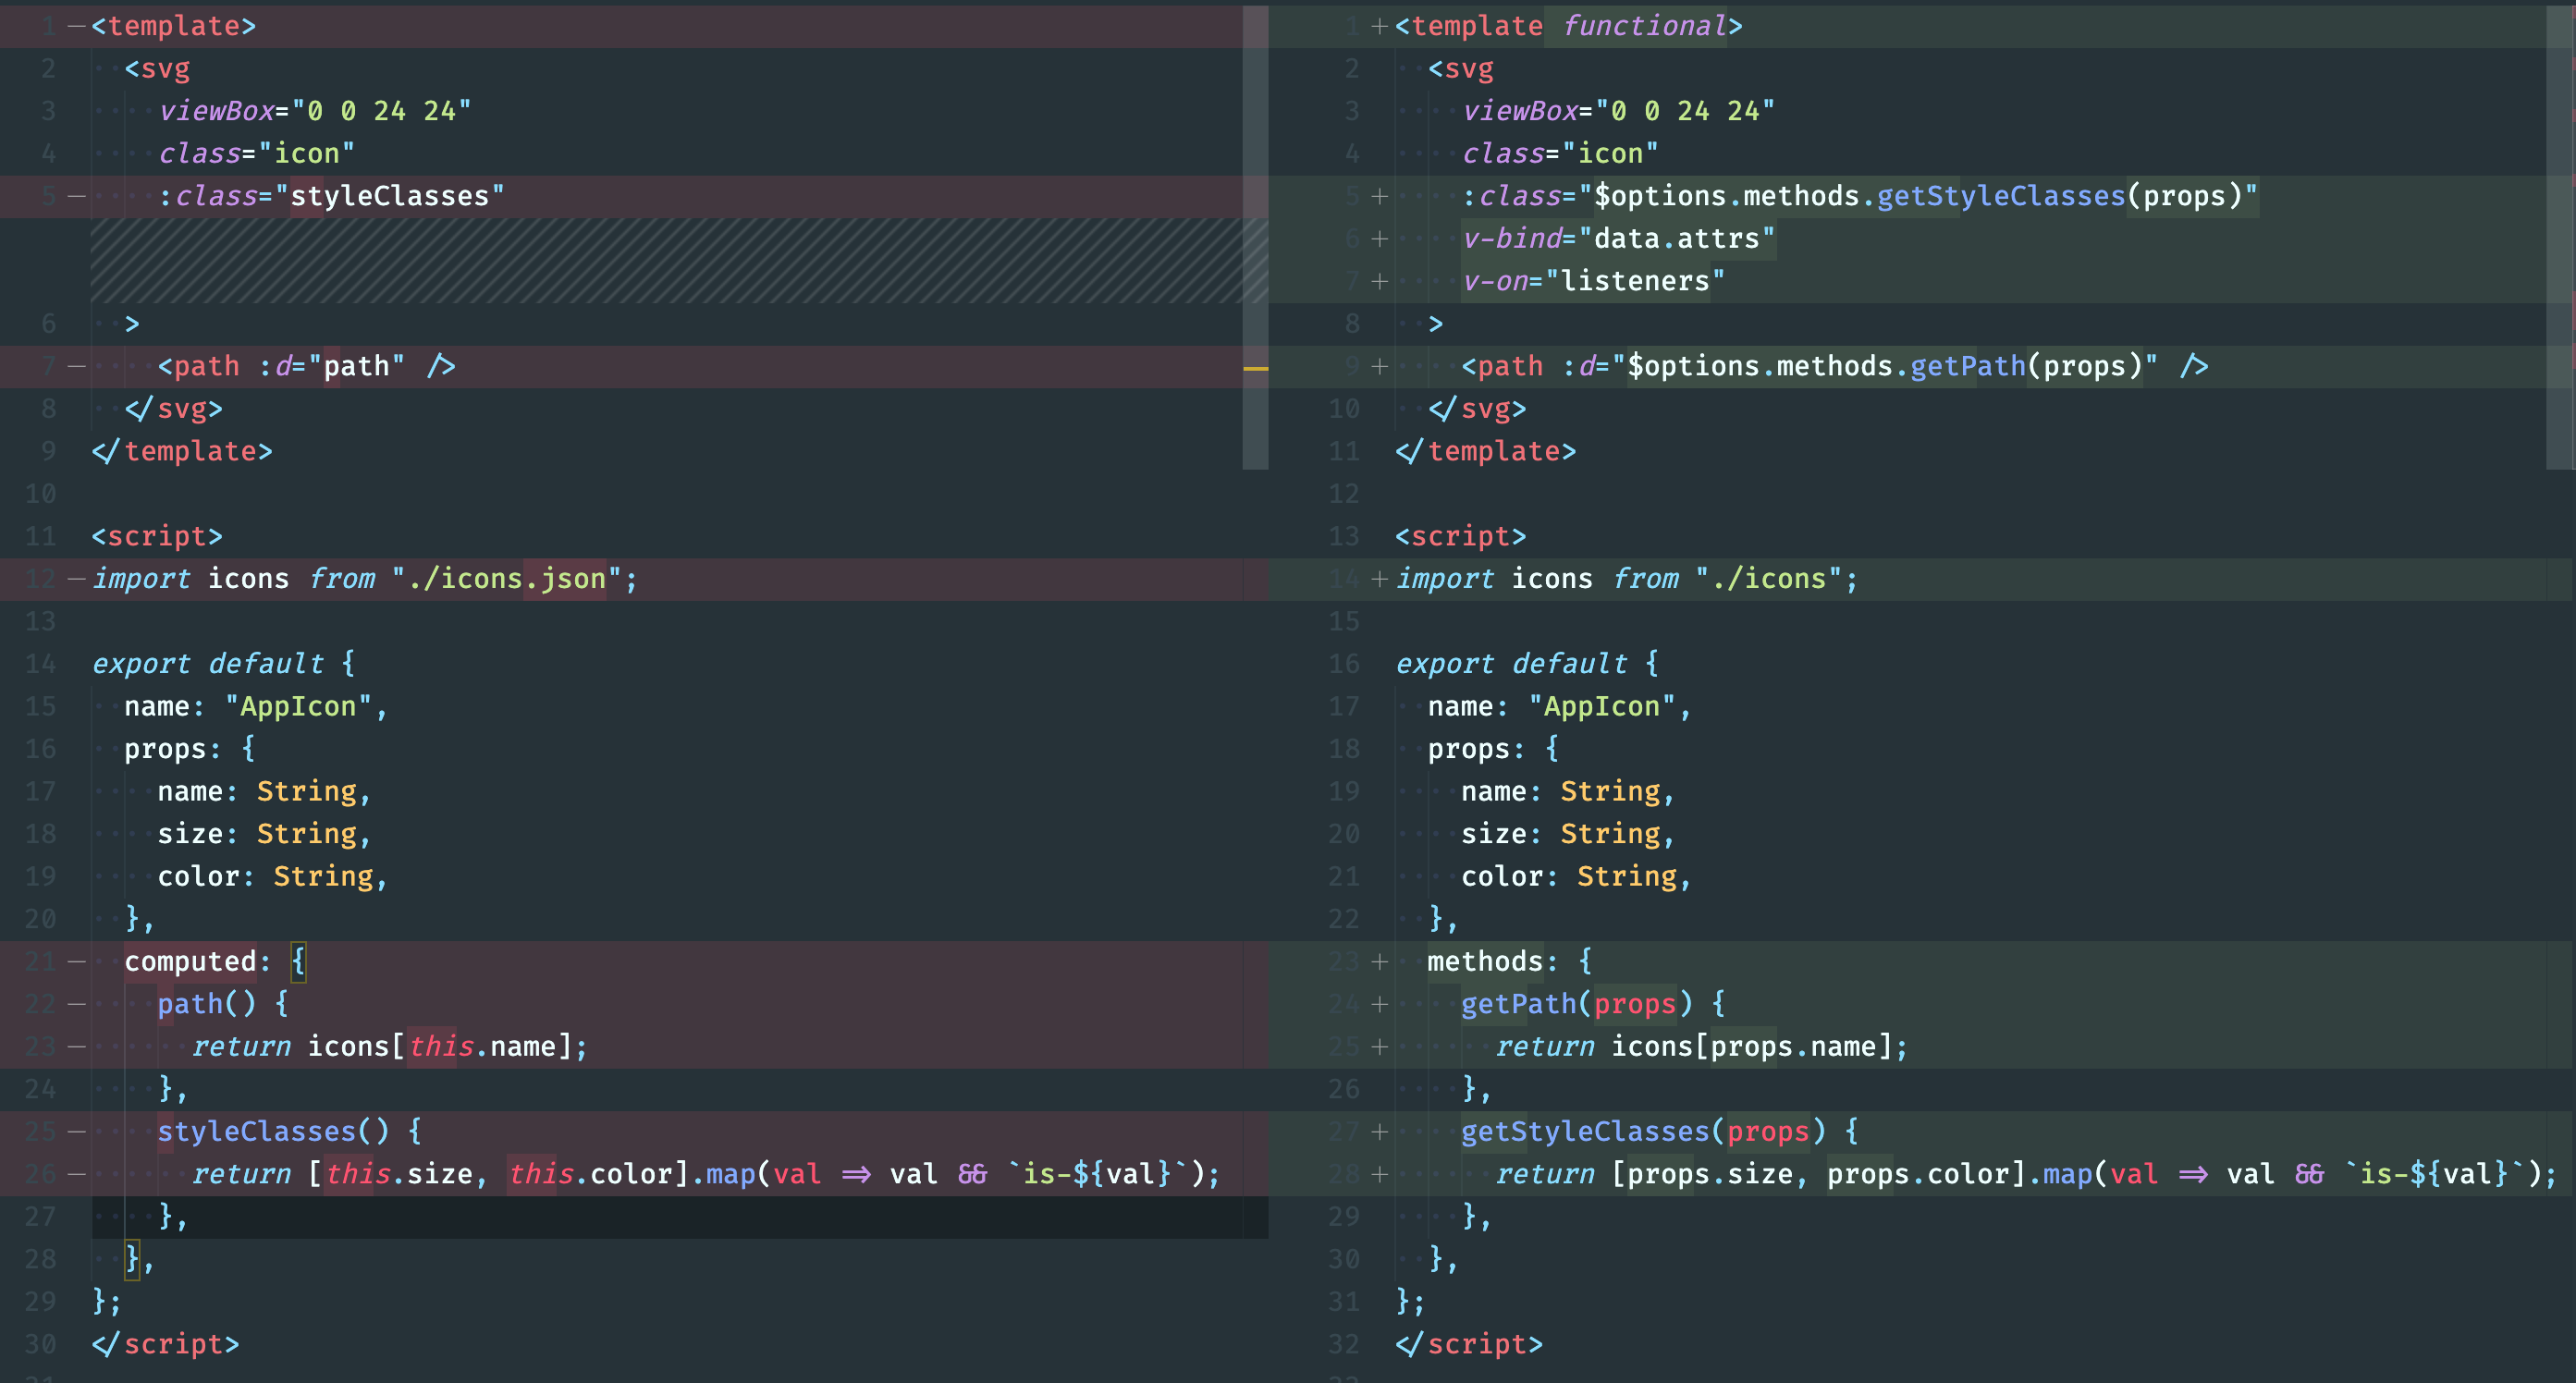Image resolution: width=2576 pixels, height=1383 pixels.
Task: Click closing </template> tag in left pane
Action: (182, 451)
